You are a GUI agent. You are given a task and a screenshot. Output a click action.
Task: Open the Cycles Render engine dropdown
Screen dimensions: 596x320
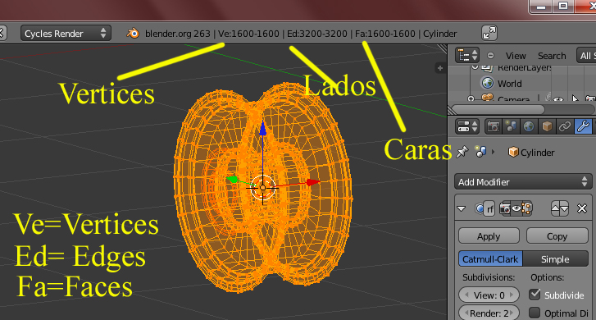[66, 34]
